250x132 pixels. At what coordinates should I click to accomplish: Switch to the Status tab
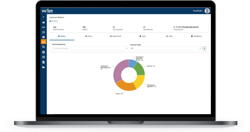coord(62,36)
